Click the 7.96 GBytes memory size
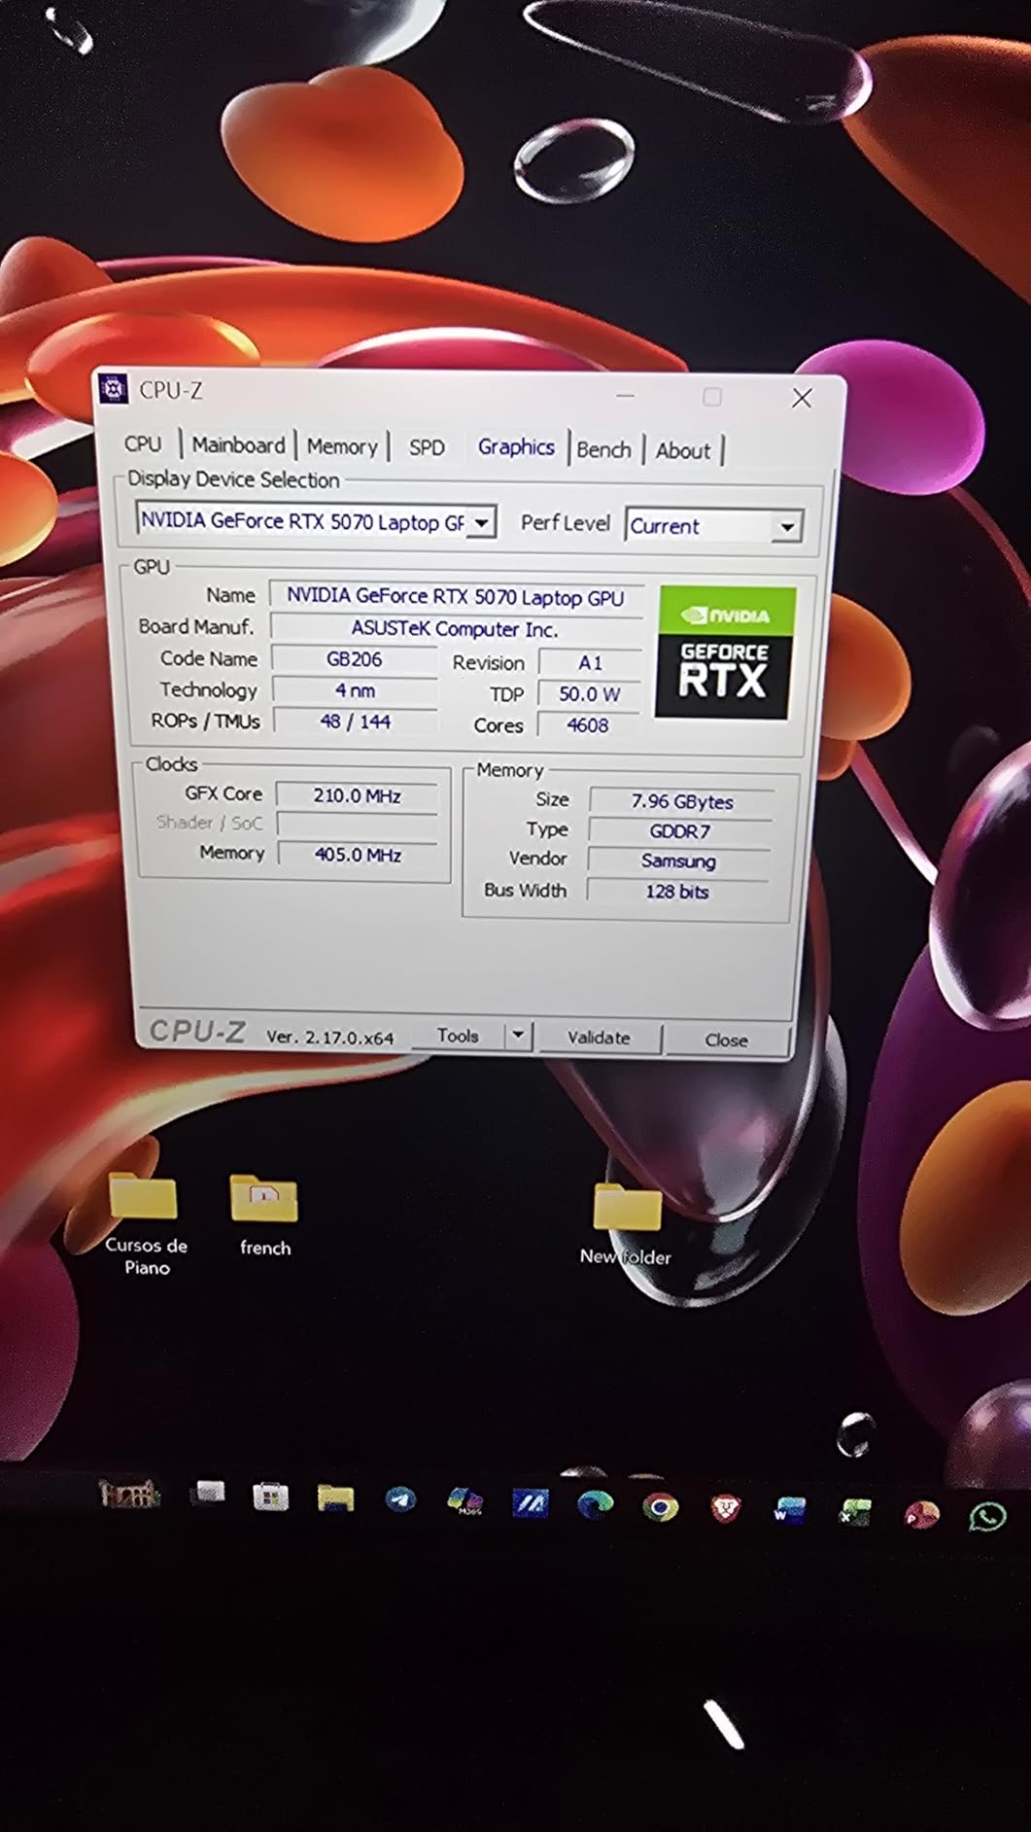Screen dimensions: 1031x1832 tap(682, 801)
